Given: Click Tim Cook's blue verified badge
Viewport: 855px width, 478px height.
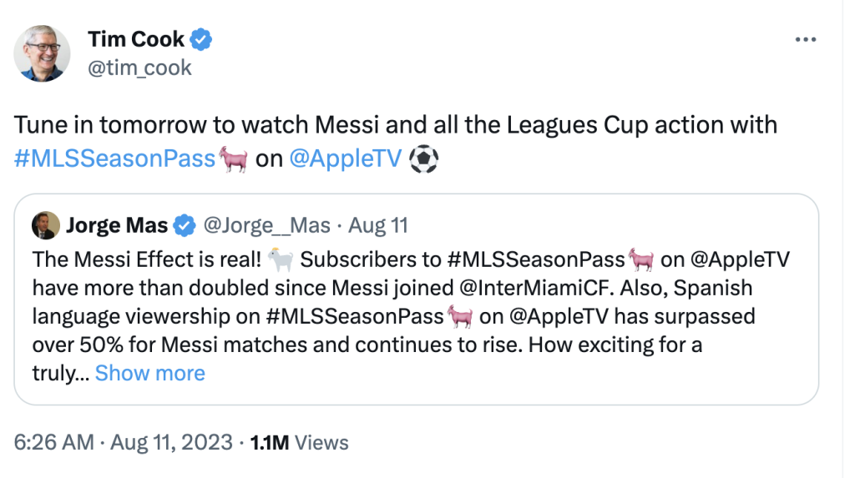Looking at the screenshot, I should pyautogui.click(x=202, y=38).
